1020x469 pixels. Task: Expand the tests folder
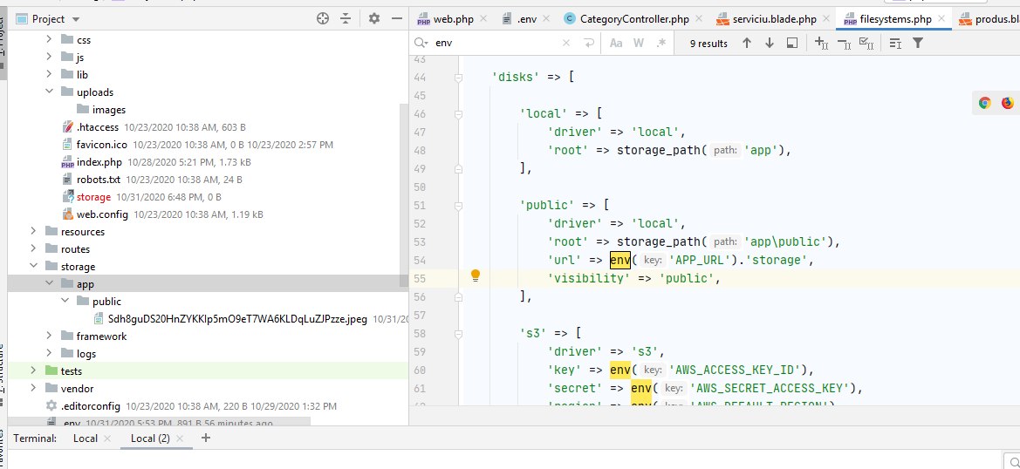tap(33, 370)
